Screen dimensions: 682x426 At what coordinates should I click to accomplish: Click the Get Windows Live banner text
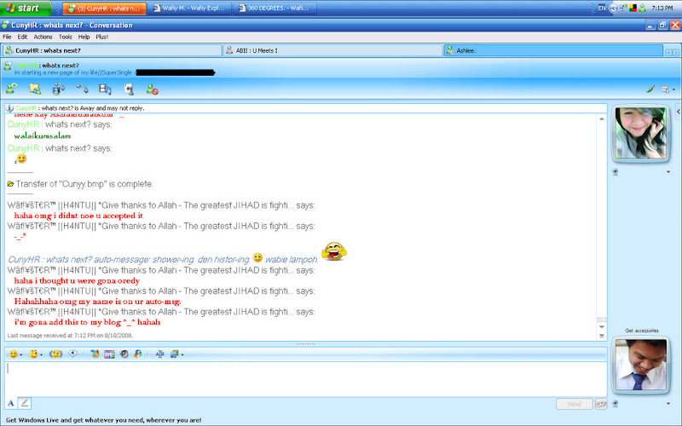[x=103, y=420]
